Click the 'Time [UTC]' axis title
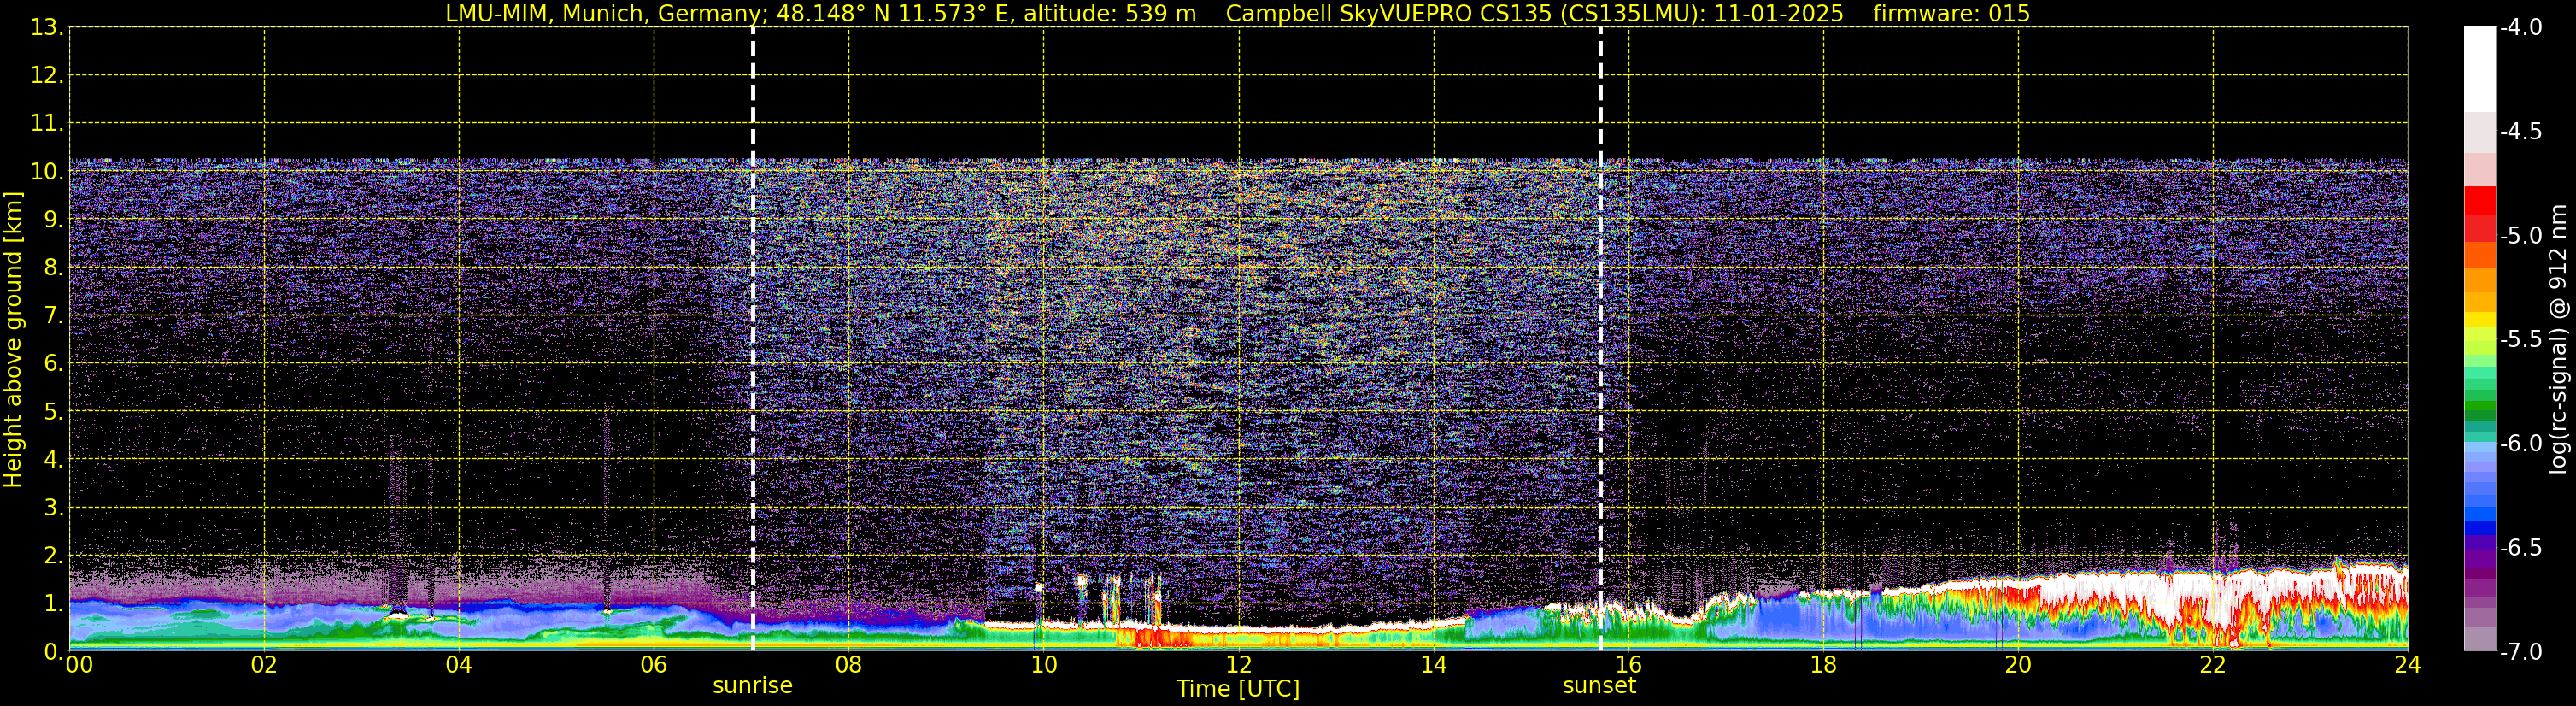 pyautogui.click(x=1238, y=689)
